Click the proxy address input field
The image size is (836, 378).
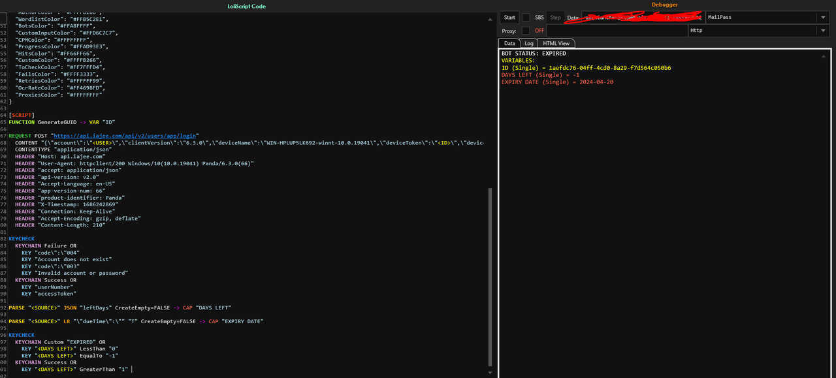[x=617, y=31]
